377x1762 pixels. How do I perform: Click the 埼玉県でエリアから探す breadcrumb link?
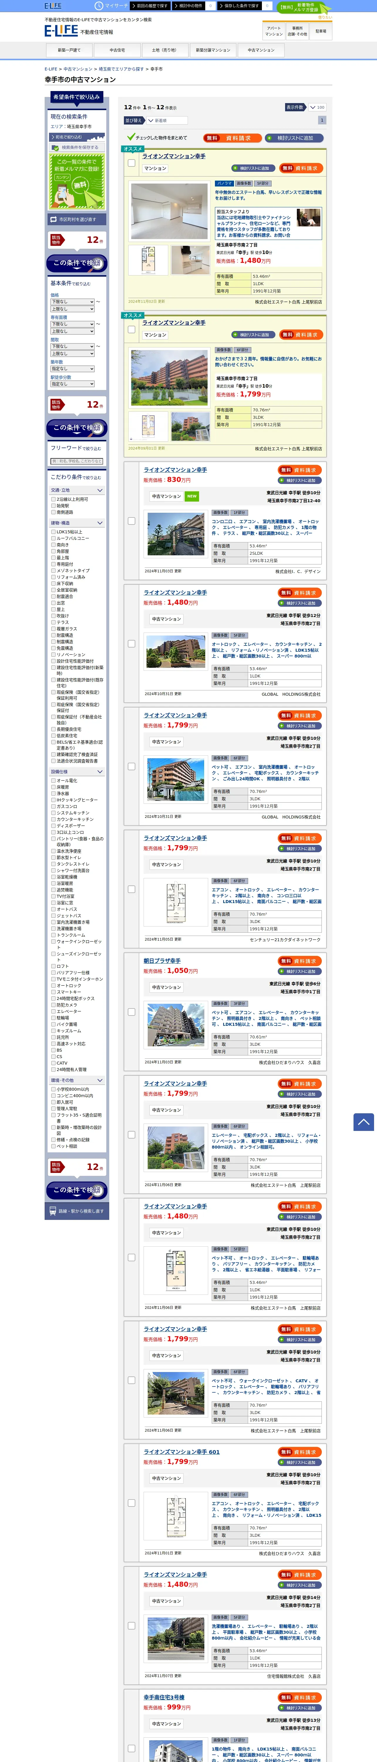[121, 69]
